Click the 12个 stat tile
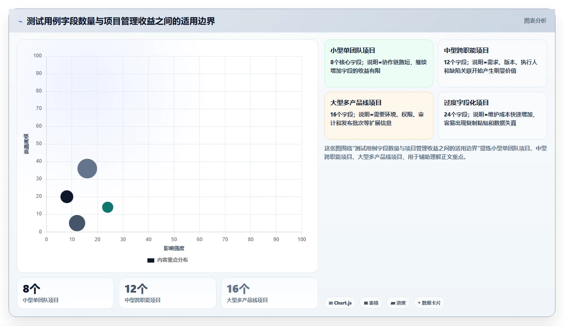This screenshot has width=564, height=326. tap(167, 293)
